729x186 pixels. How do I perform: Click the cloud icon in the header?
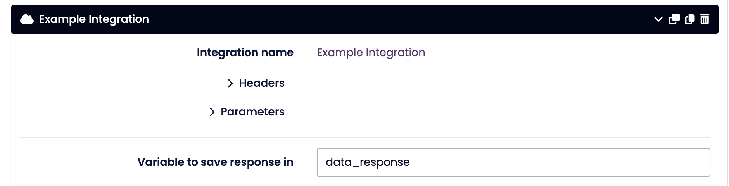(27, 19)
